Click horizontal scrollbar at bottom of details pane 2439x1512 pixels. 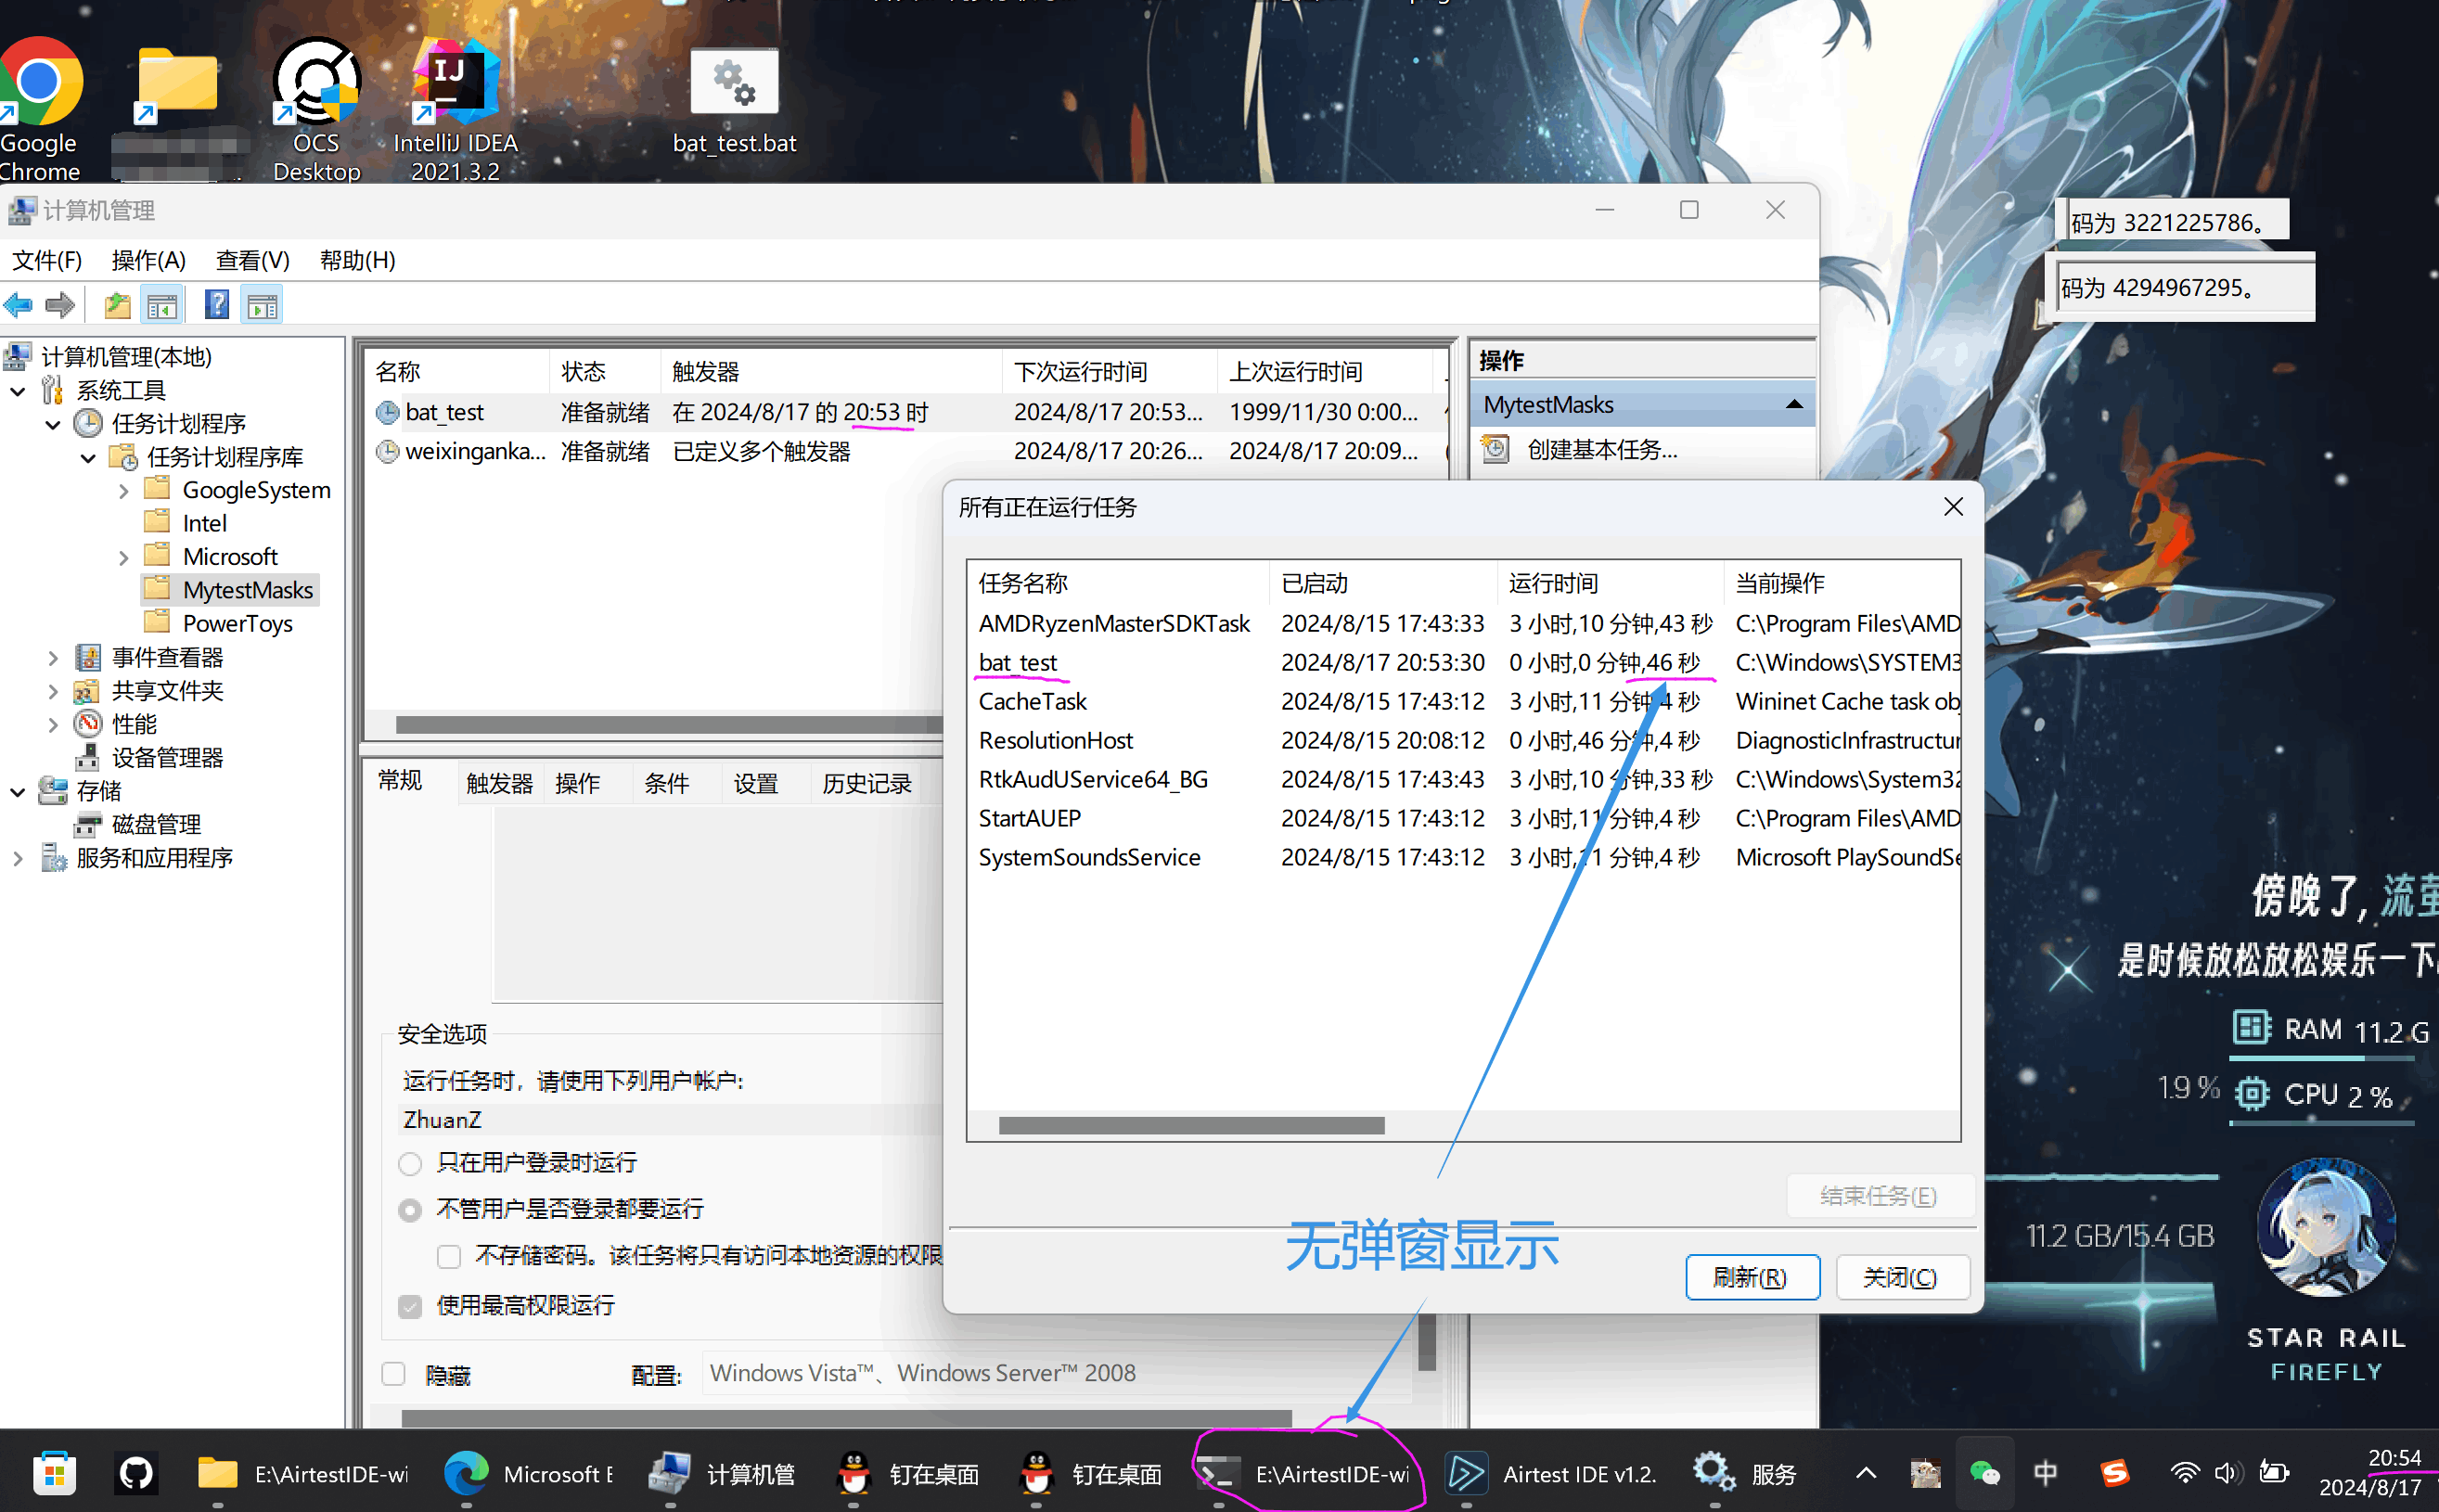(846, 1419)
